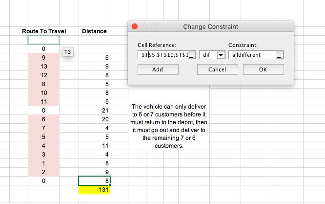Confirm the constraint with OK
Viewport: 325px width, 204px height.
coord(263,69)
